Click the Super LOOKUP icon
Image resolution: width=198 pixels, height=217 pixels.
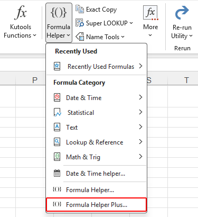tap(80, 23)
